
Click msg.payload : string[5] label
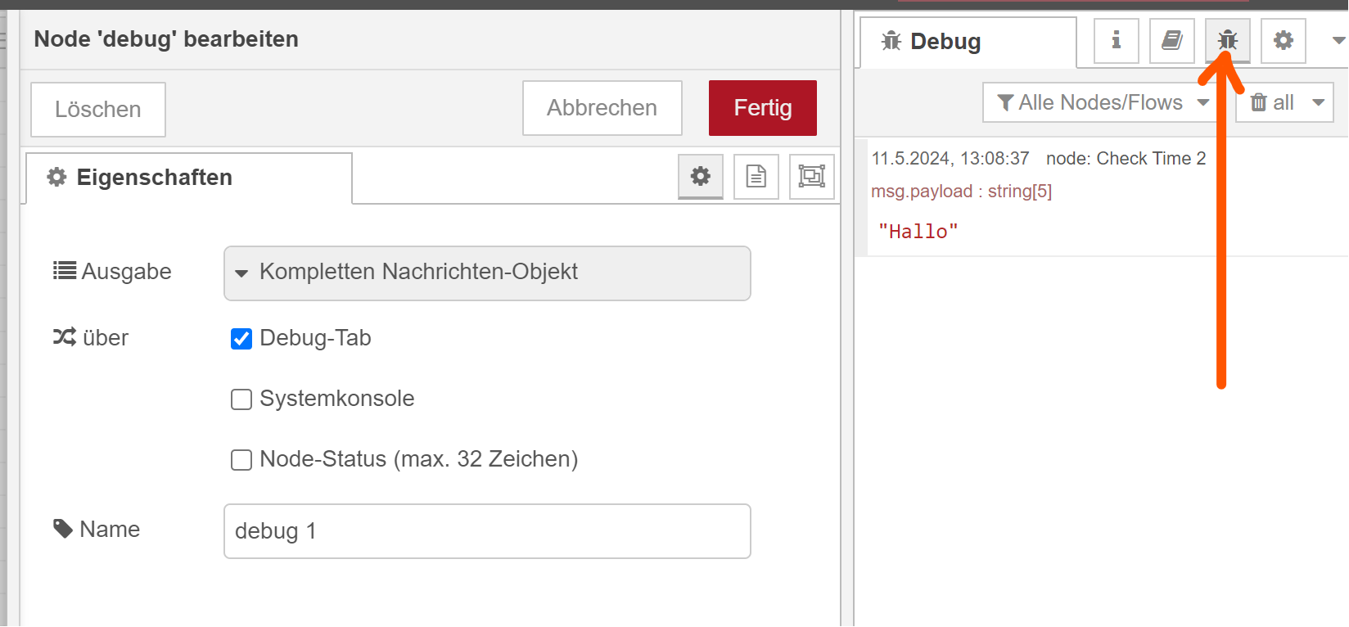(961, 192)
